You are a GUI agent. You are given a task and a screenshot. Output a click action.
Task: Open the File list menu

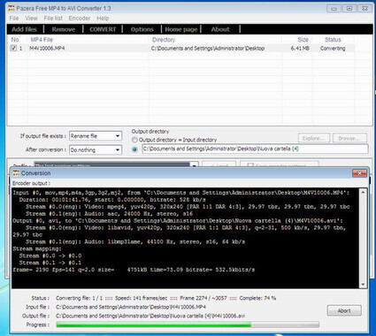click(x=53, y=19)
